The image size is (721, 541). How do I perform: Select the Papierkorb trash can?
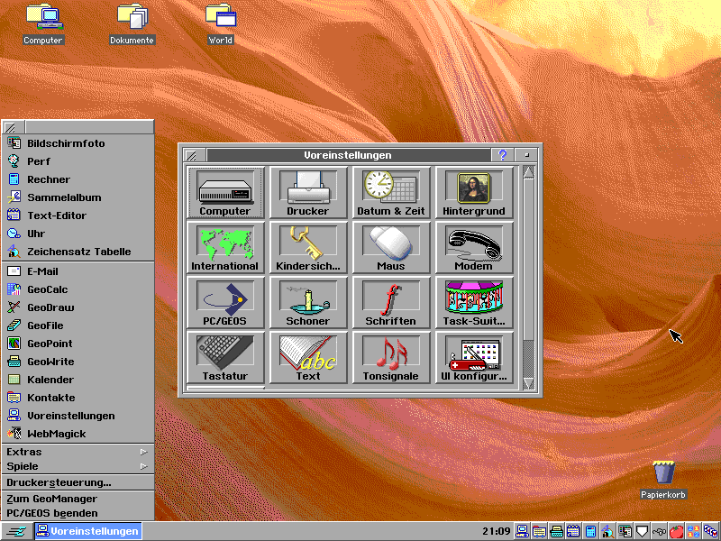pyautogui.click(x=663, y=480)
